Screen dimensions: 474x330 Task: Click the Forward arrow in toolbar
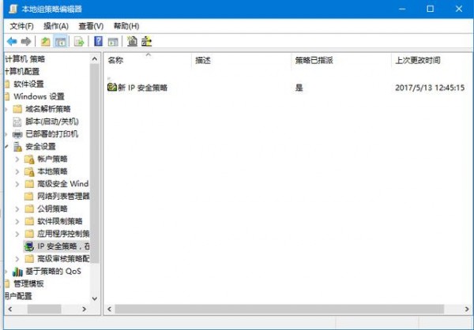click(x=26, y=41)
